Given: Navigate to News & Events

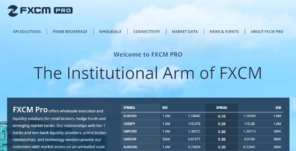Looking at the screenshot, I should click(x=224, y=32).
